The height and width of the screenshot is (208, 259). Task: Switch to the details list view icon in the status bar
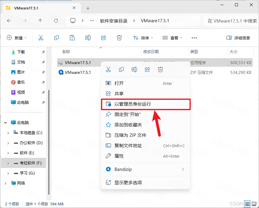coord(247,204)
